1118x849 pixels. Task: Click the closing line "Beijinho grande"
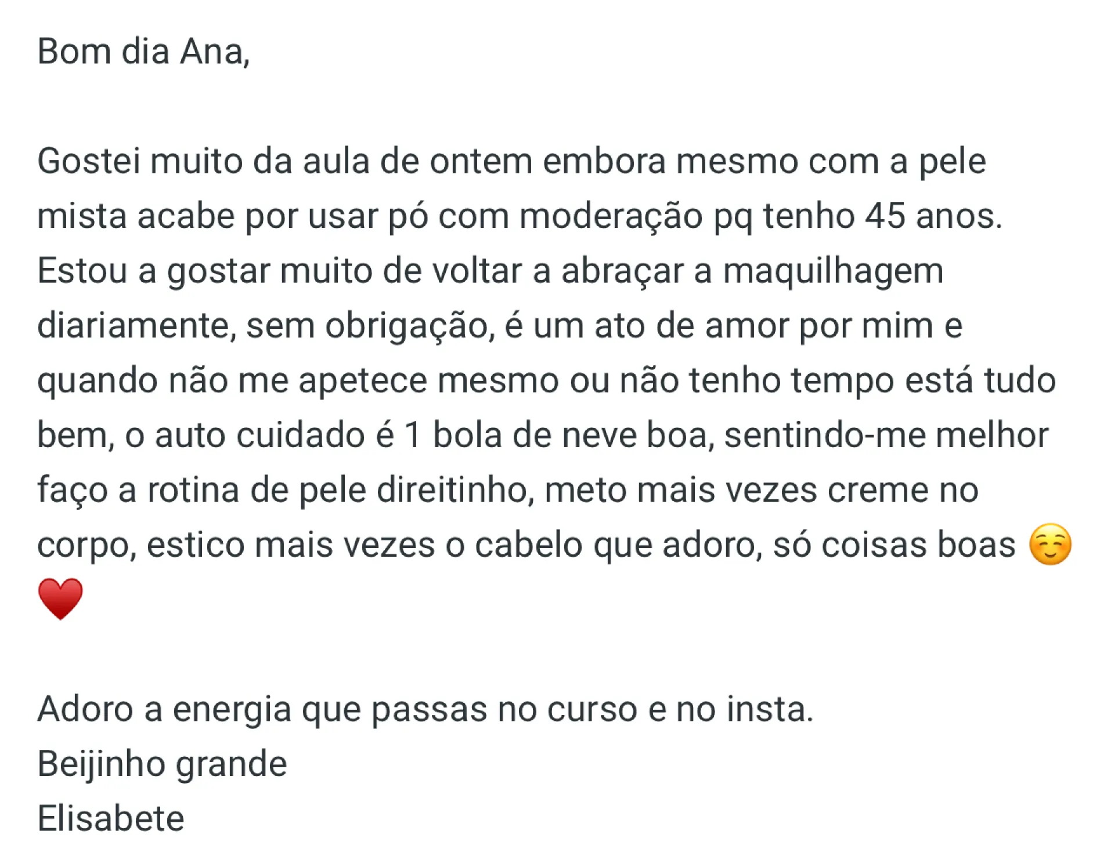point(162,763)
